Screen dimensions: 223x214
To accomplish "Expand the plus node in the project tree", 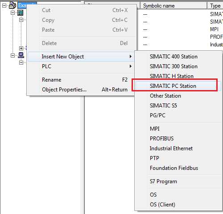I will (21, 48).
